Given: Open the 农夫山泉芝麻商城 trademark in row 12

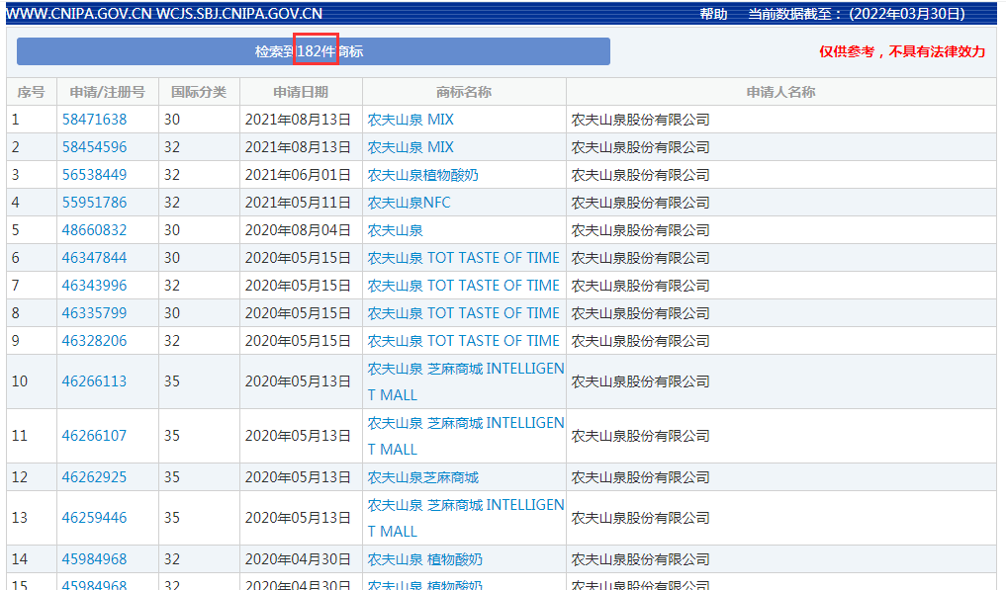Looking at the screenshot, I should click(422, 476).
